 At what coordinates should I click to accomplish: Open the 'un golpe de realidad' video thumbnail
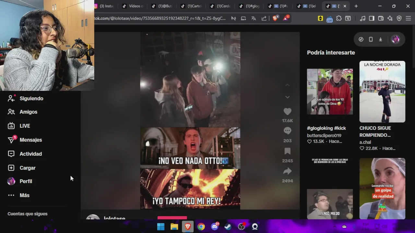(x=382, y=189)
